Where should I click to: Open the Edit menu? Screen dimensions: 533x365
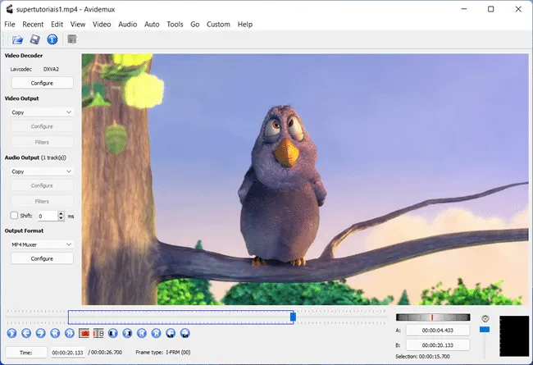[x=57, y=24]
